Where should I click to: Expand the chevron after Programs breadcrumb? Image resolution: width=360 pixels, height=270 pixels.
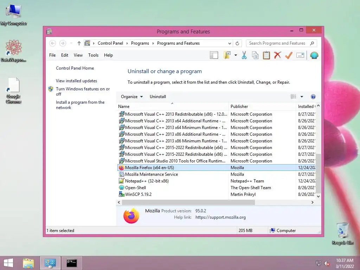tap(153, 43)
